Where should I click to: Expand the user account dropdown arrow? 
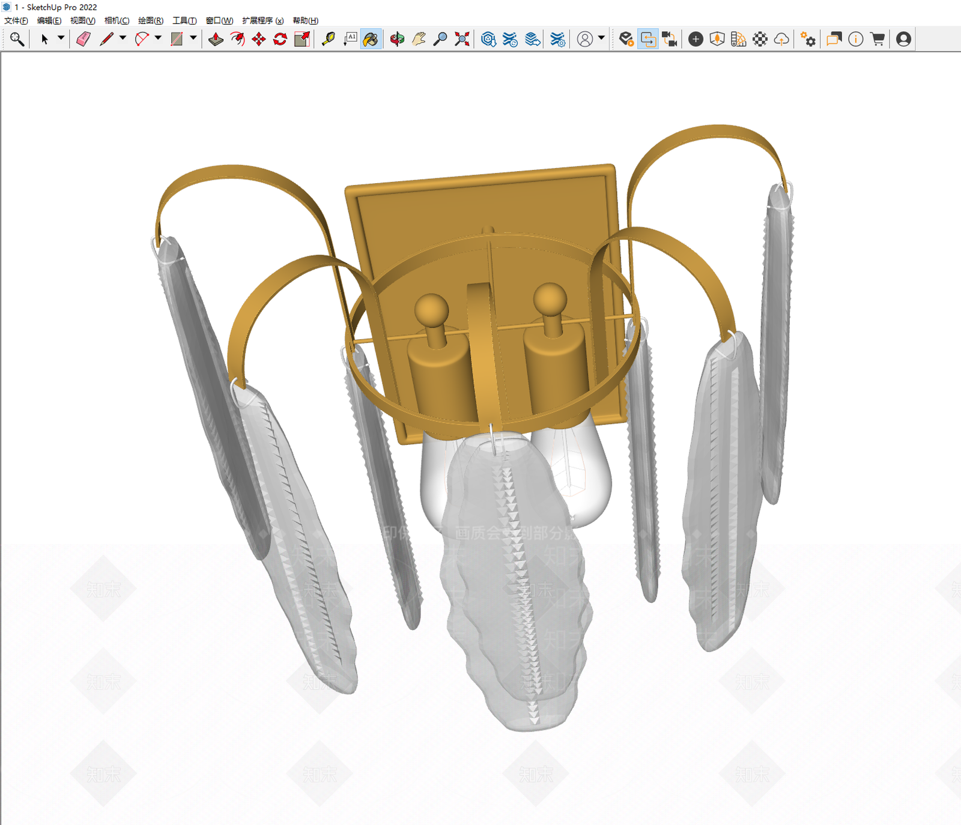pyautogui.click(x=601, y=38)
